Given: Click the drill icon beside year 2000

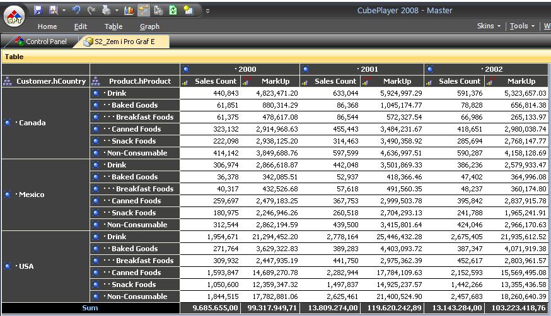Looking at the screenshot, I should pos(186,69).
